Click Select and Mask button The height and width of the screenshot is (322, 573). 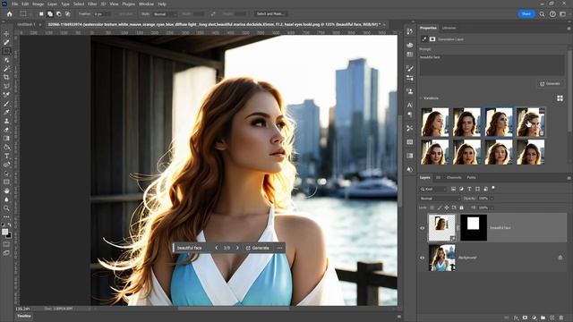[x=270, y=14]
